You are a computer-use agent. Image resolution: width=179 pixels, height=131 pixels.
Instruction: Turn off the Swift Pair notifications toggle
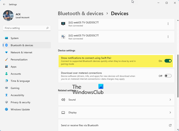(x=168, y=61)
